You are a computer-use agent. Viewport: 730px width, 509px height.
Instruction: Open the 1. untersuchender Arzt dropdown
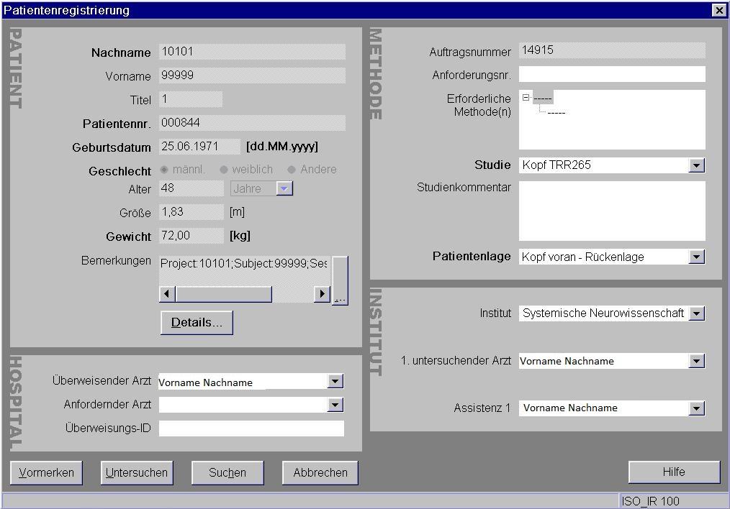coord(696,361)
